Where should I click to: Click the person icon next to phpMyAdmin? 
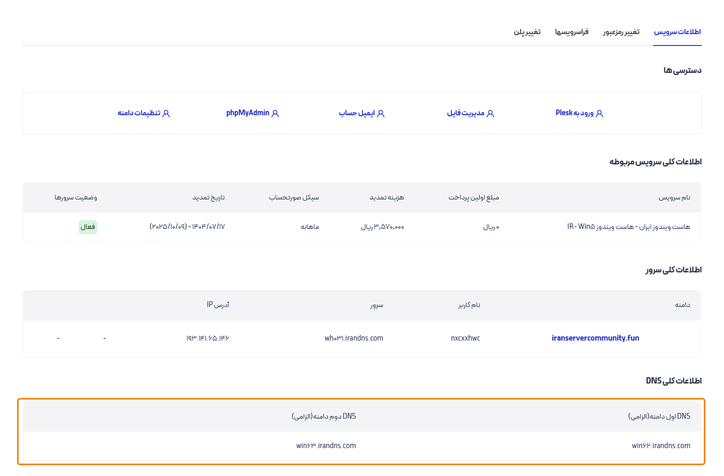(x=276, y=113)
